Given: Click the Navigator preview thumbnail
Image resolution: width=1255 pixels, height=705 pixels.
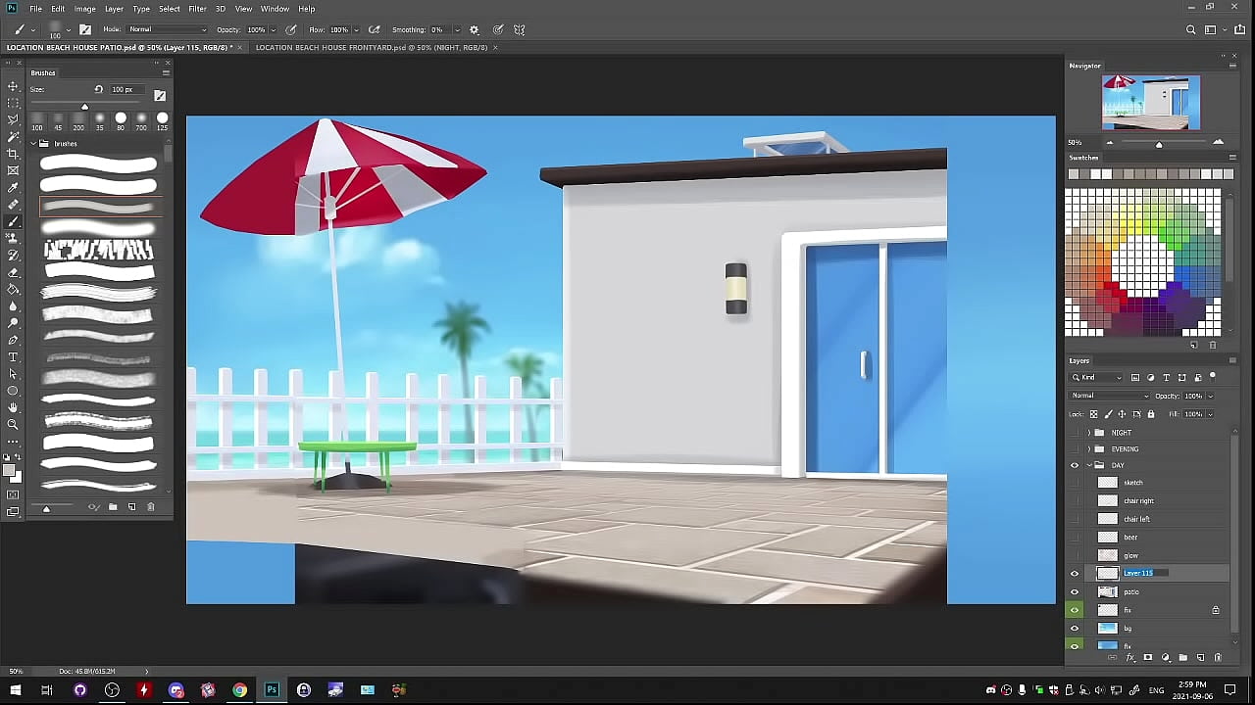Looking at the screenshot, I should (1150, 103).
